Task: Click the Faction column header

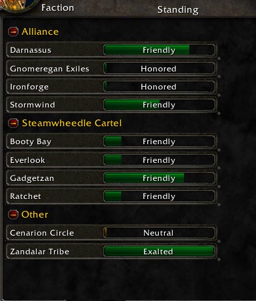Action: (57, 8)
